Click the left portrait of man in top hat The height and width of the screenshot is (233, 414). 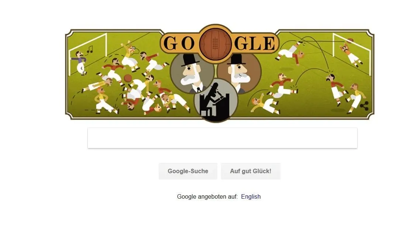[192, 72]
